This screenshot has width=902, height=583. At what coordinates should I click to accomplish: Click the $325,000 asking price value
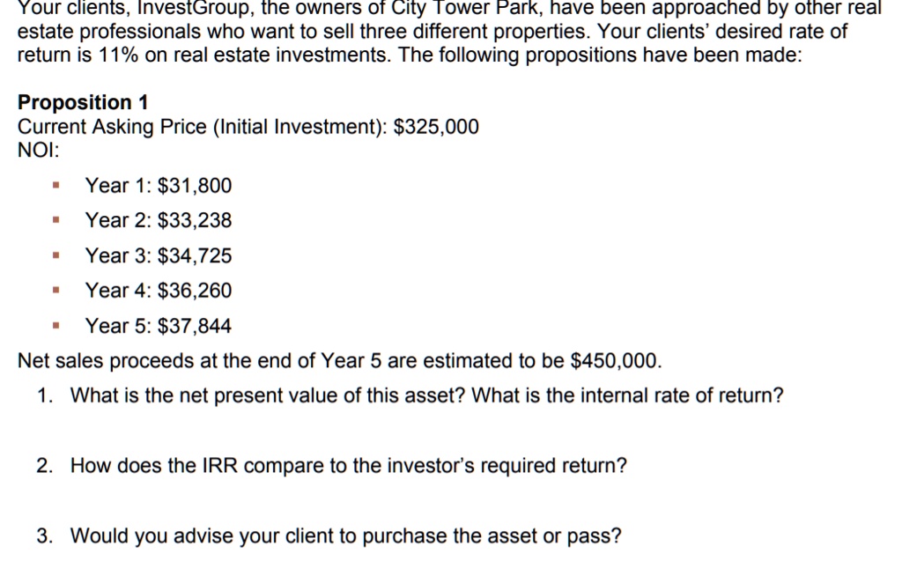[x=436, y=127]
